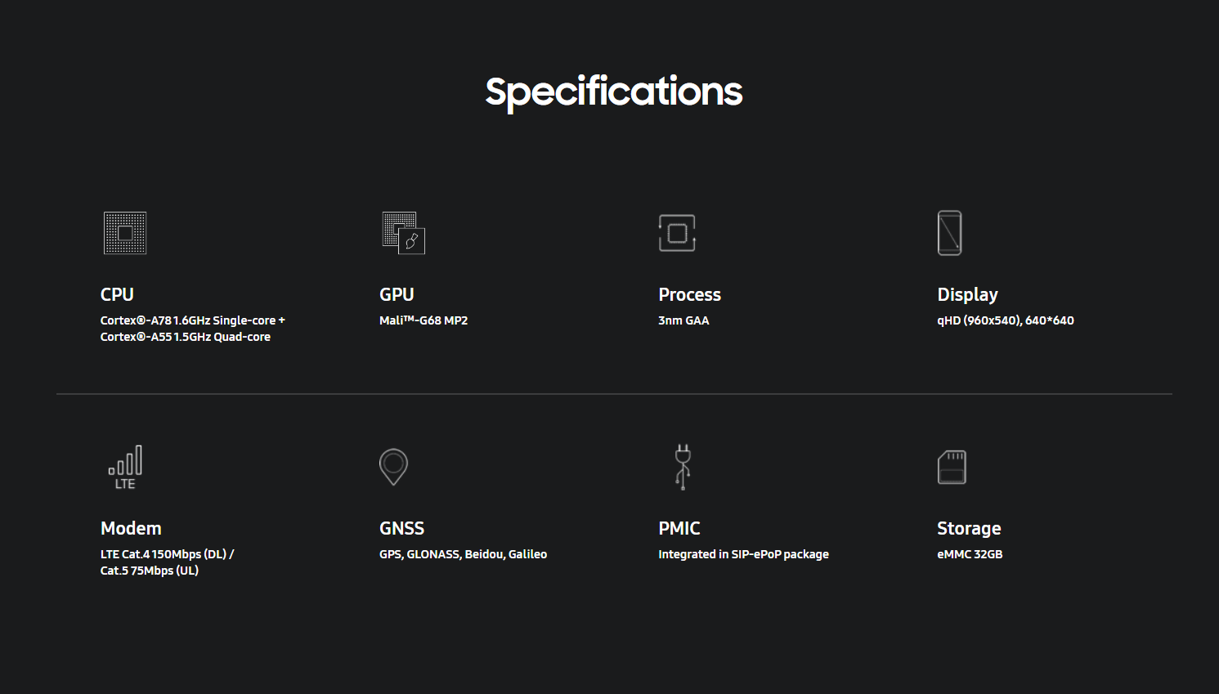Click the Display heading text
This screenshot has width=1219, height=694.
coord(968,295)
